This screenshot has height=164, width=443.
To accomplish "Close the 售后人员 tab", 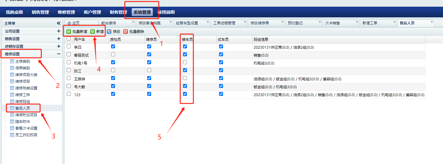I will pyautogui.click(x=432, y=22).
